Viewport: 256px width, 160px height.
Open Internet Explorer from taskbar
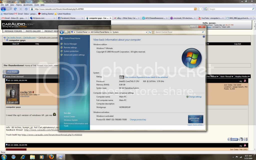pos(23,157)
